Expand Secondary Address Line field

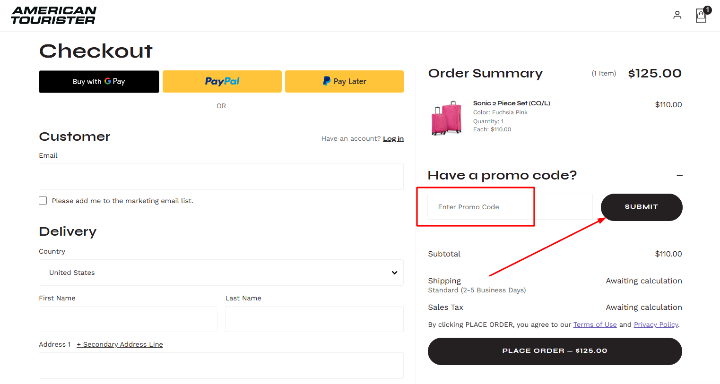[120, 344]
